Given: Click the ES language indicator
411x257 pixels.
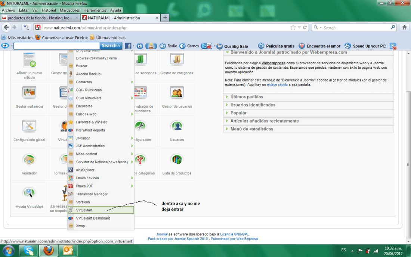Looking at the screenshot, I should tap(343, 250).
